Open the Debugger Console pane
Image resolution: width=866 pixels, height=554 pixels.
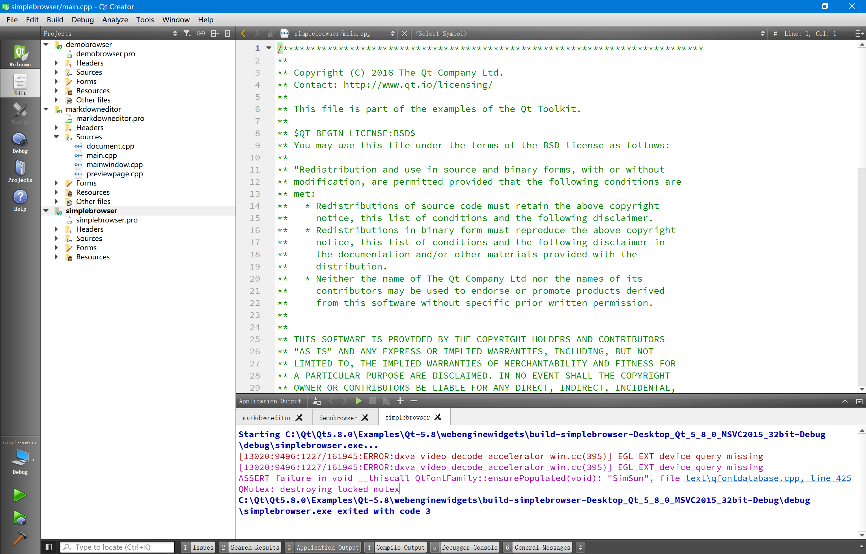tap(465, 547)
